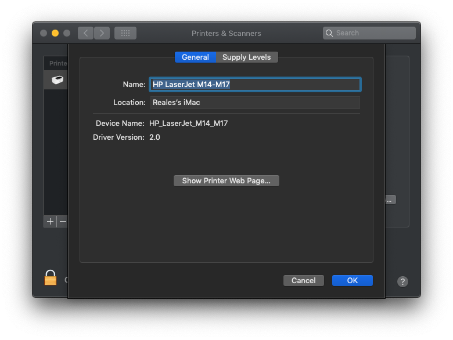453x340 pixels.
Task: Click into the printer Name field
Action: [255, 84]
